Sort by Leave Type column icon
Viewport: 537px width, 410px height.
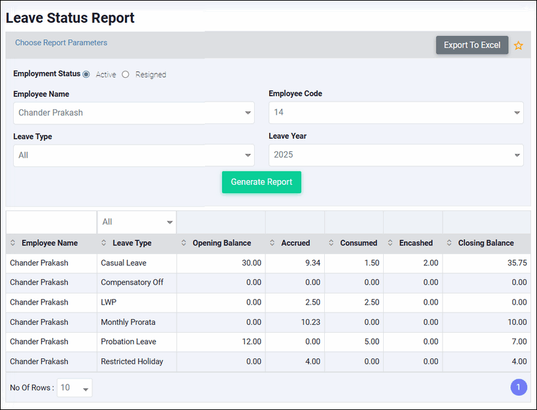click(x=104, y=243)
